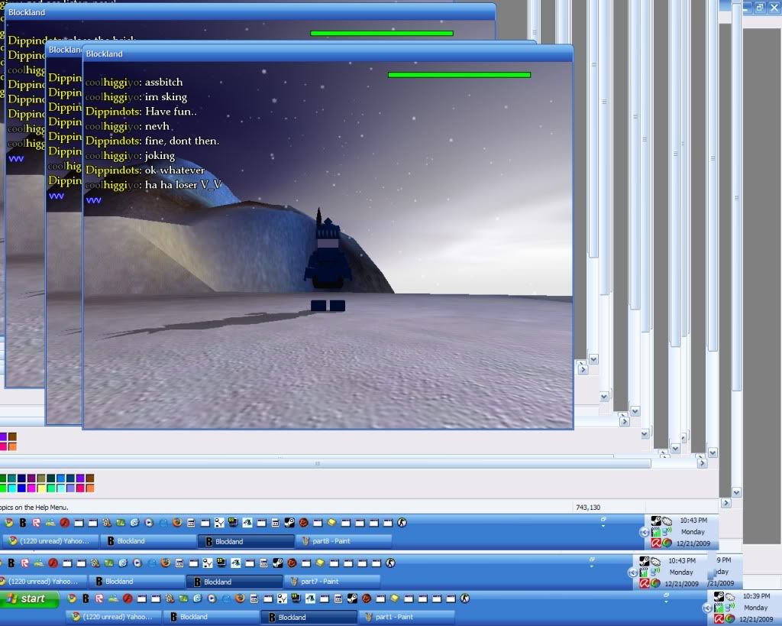
Task: Click the Steam icon above the part8 - Paint taskbar
Action: pos(289,523)
